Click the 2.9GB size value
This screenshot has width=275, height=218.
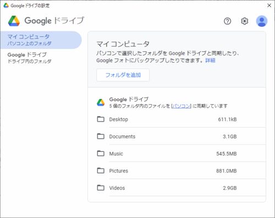coord(230,188)
